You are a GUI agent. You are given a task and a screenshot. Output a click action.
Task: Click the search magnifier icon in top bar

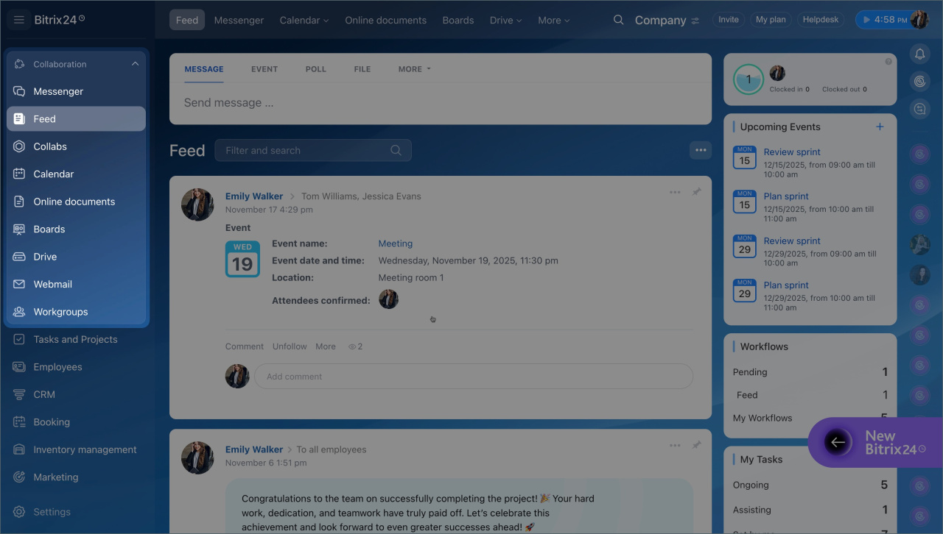[x=619, y=20]
